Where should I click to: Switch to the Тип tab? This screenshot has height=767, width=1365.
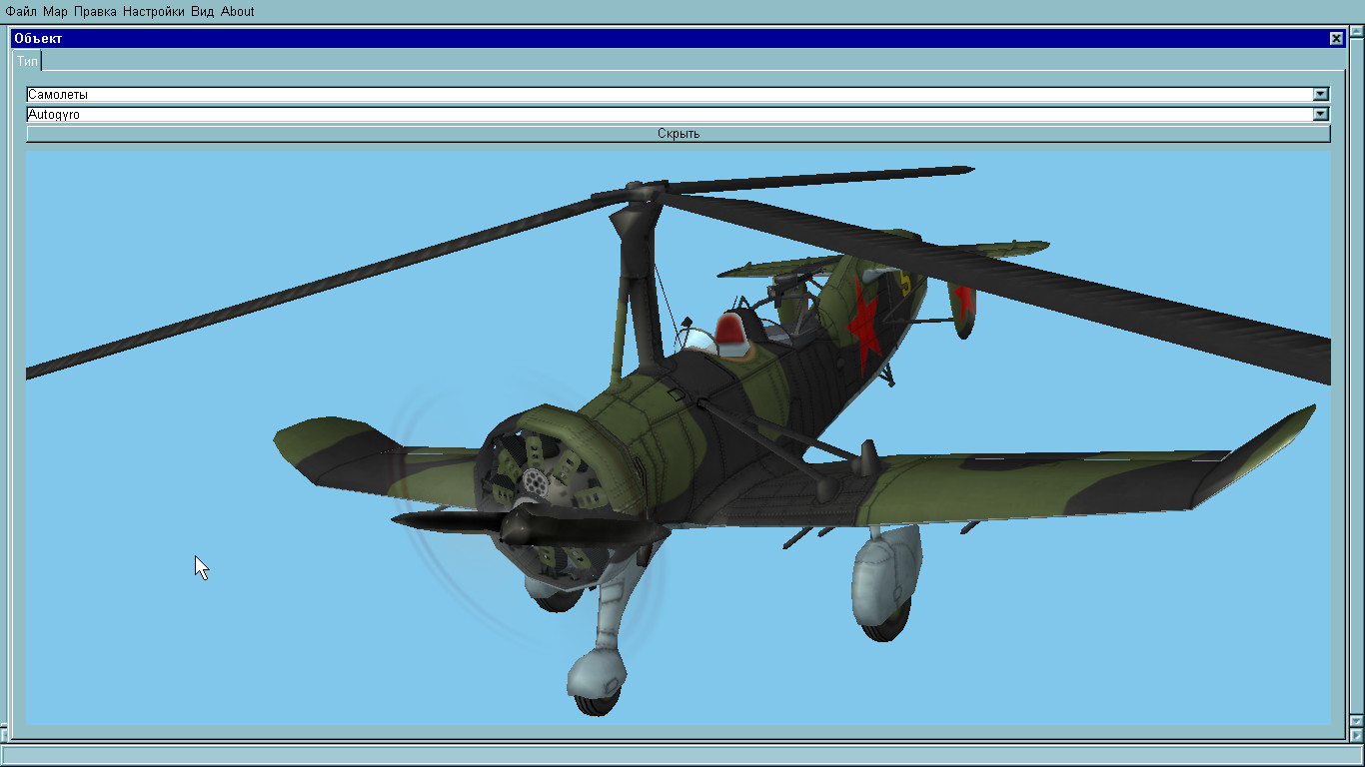[x=27, y=61]
